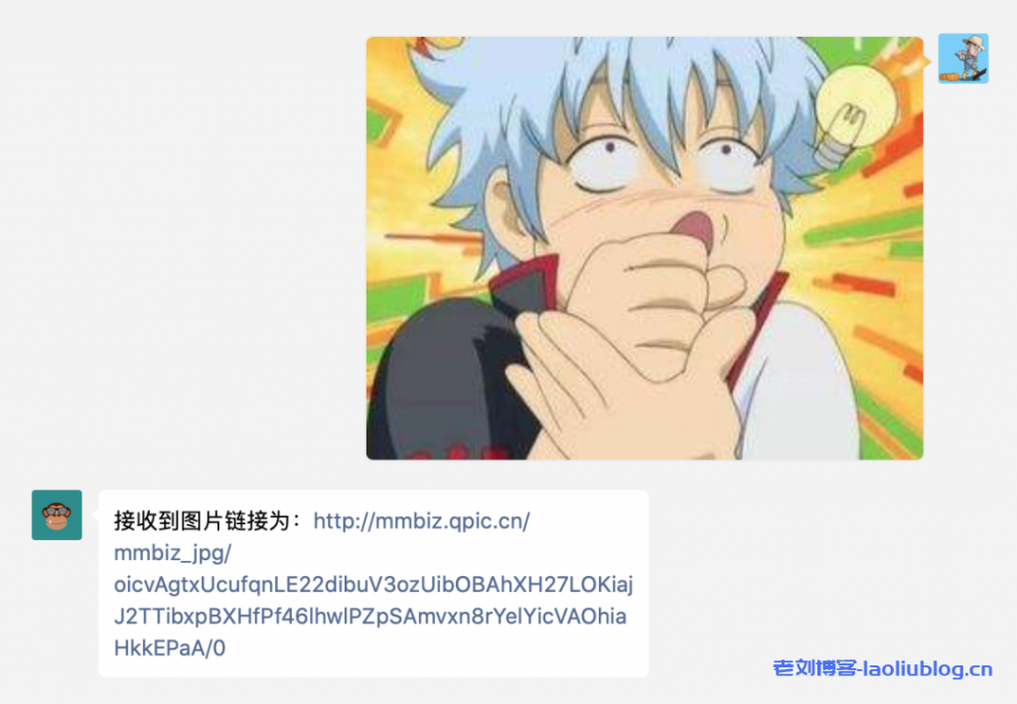This screenshot has width=1017, height=704.
Task: Click the bubble tail beside the monkey avatar
Action: click(95, 515)
